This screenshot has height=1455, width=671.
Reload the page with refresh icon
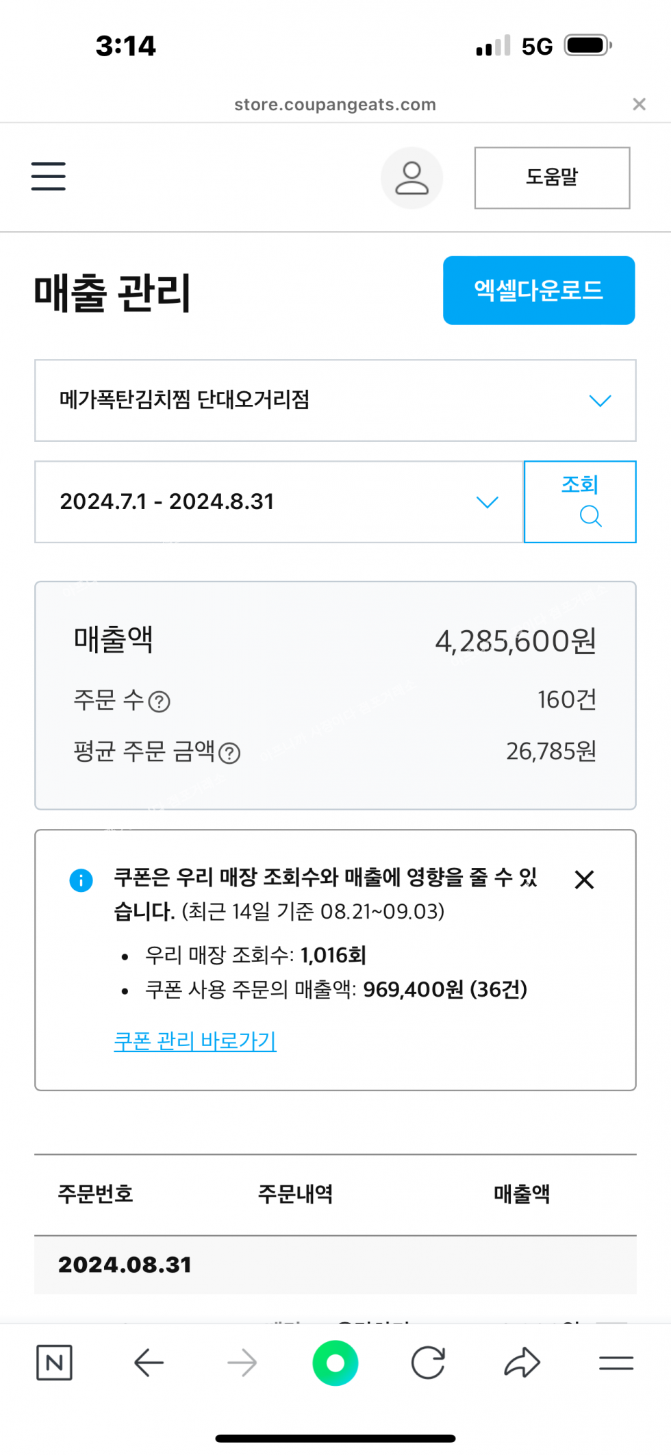tap(428, 1363)
